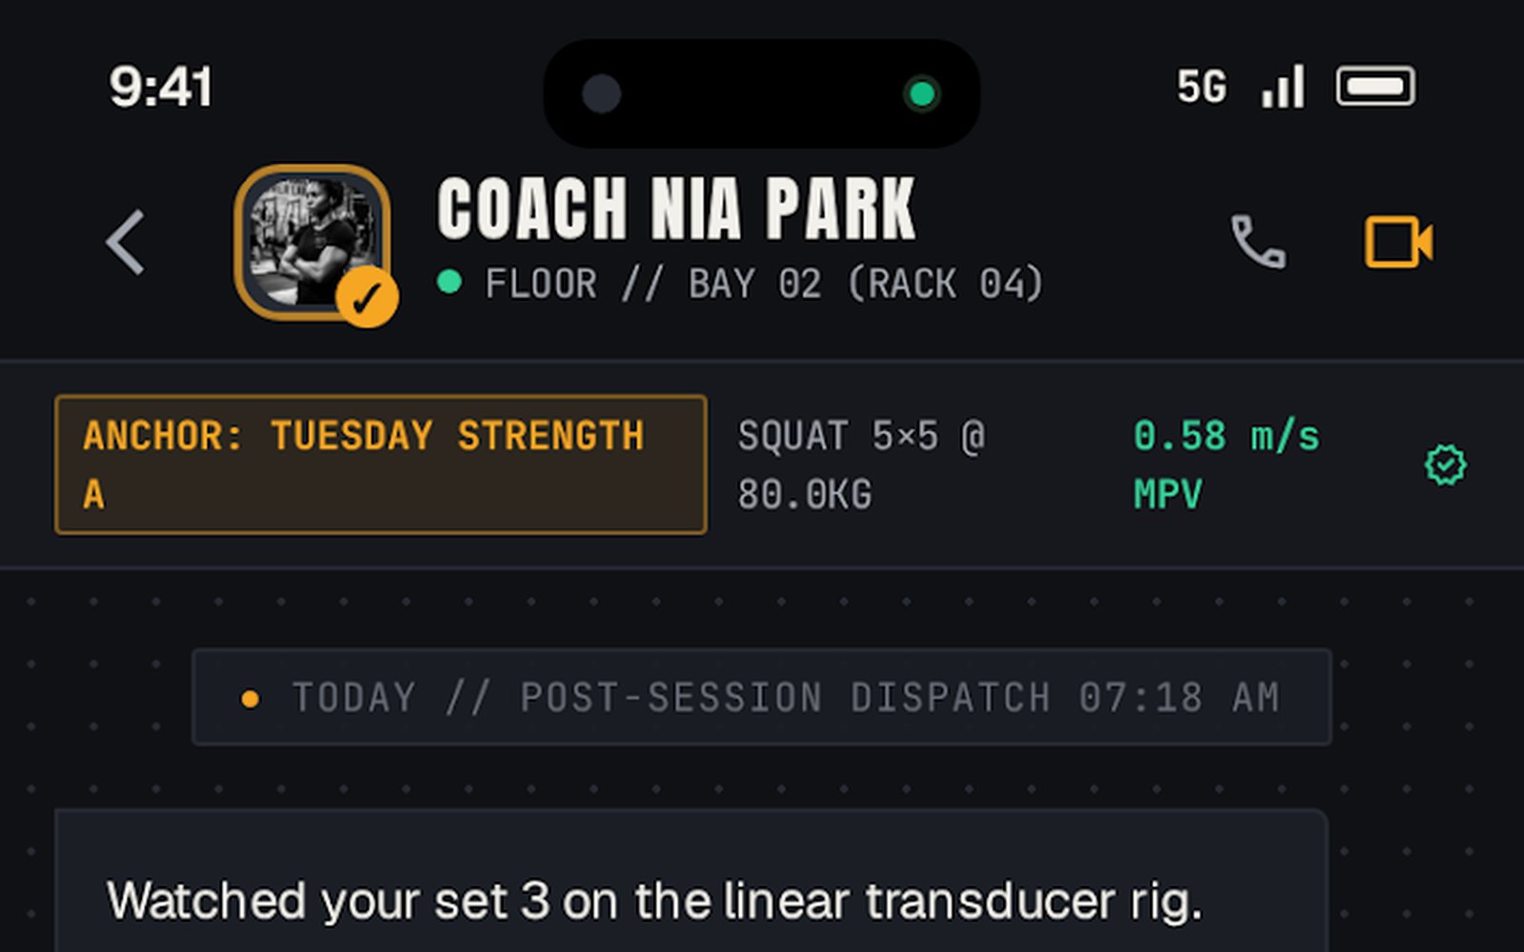The height and width of the screenshot is (952, 1524).
Task: Tap the 9:41 clock in status bar
Action: [x=161, y=87]
